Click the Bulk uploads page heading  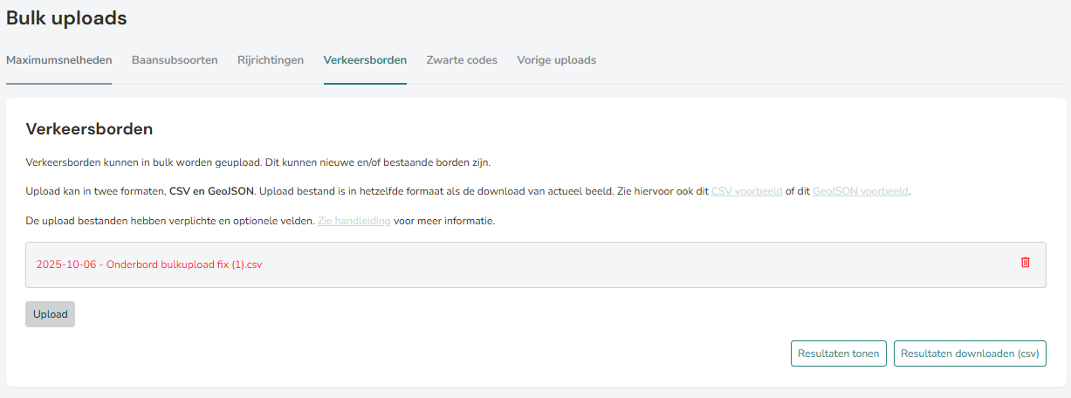[x=66, y=17]
